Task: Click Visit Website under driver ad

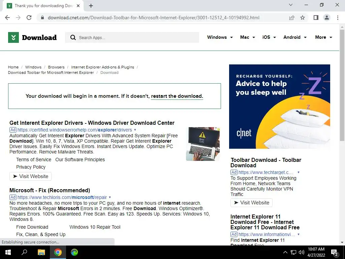Action: coord(31,176)
